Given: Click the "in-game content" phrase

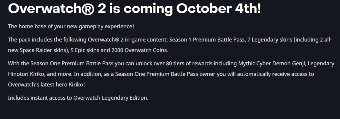Looking at the screenshot, I should click(150, 40).
